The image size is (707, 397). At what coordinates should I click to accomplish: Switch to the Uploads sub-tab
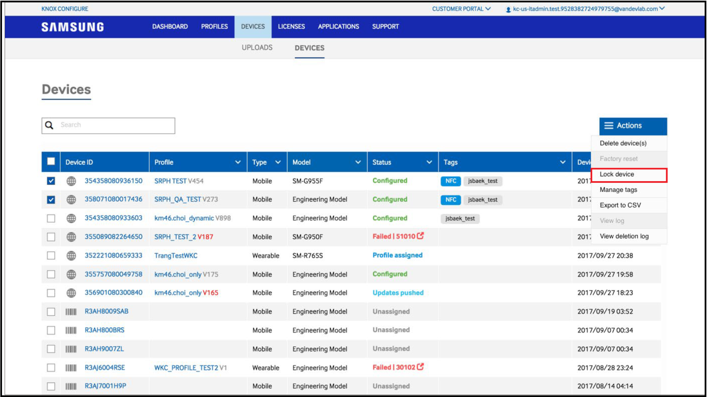pos(257,48)
